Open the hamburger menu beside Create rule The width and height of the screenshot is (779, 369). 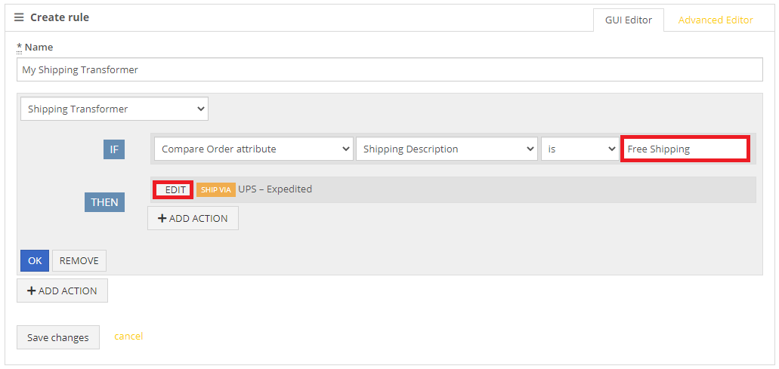point(19,17)
